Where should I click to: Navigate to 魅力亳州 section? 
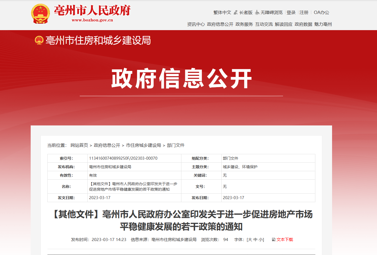(323, 24)
